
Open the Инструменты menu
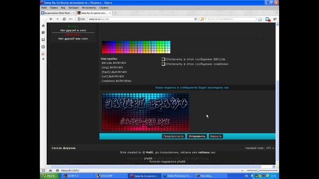click(89, 8)
